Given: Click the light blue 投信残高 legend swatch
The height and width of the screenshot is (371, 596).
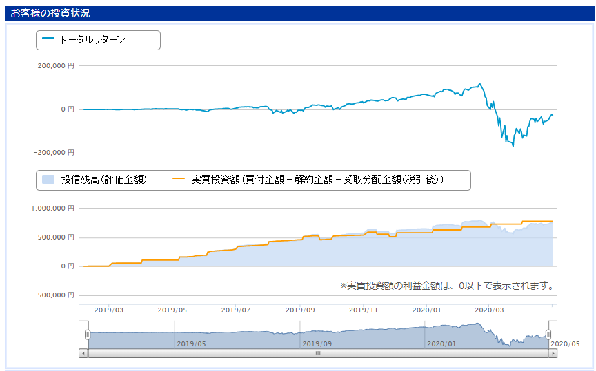Looking at the screenshot, I should [x=48, y=180].
